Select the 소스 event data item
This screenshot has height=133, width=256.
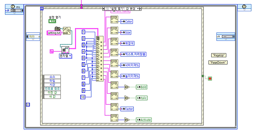coord(52,77)
